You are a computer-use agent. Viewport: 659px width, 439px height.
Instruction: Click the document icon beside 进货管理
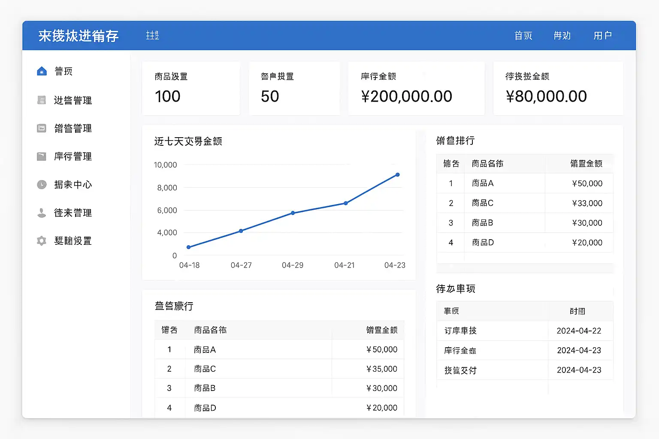point(42,100)
